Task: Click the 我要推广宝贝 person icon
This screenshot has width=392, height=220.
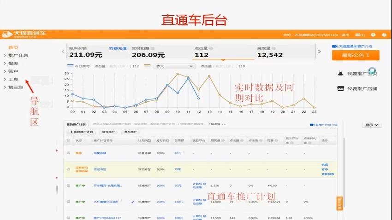Action: point(340,73)
